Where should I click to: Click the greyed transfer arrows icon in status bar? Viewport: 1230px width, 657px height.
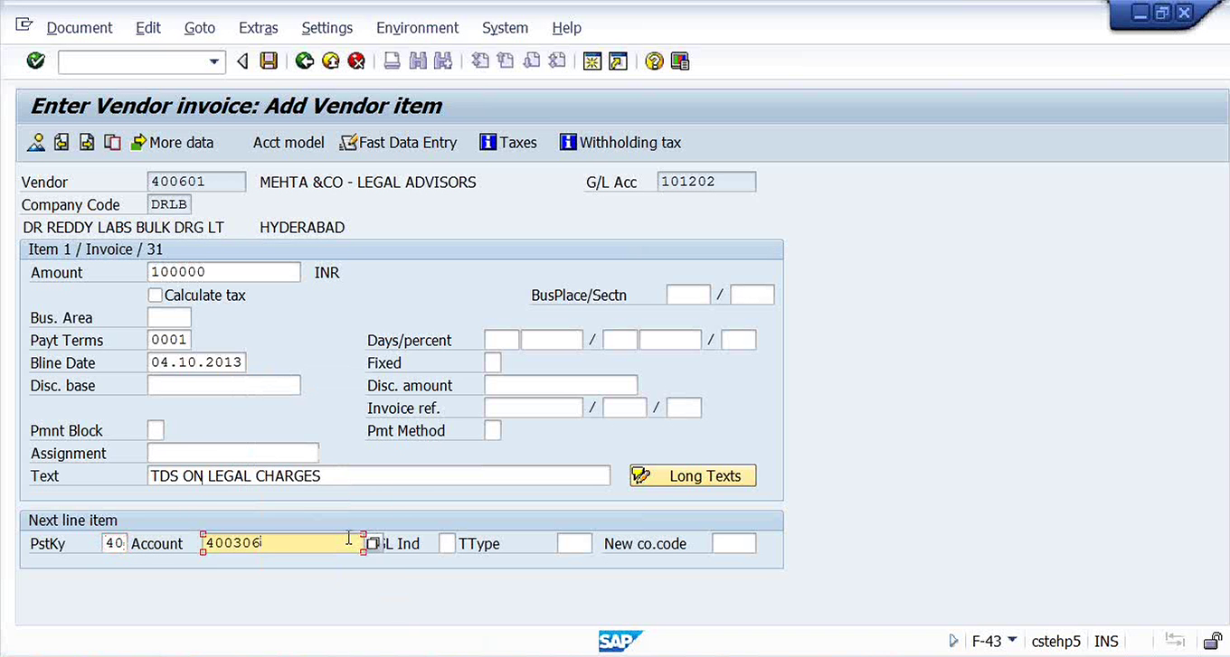click(x=1176, y=641)
